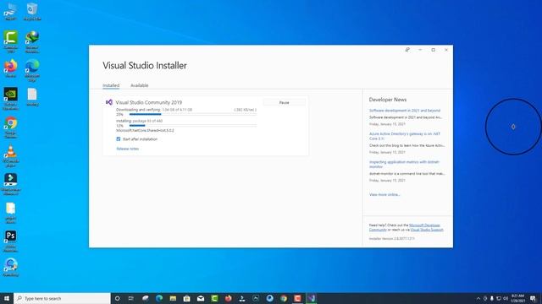This screenshot has height=304, width=542.
Task: Click the Downloading and verifying progress bar
Action: 193,114
